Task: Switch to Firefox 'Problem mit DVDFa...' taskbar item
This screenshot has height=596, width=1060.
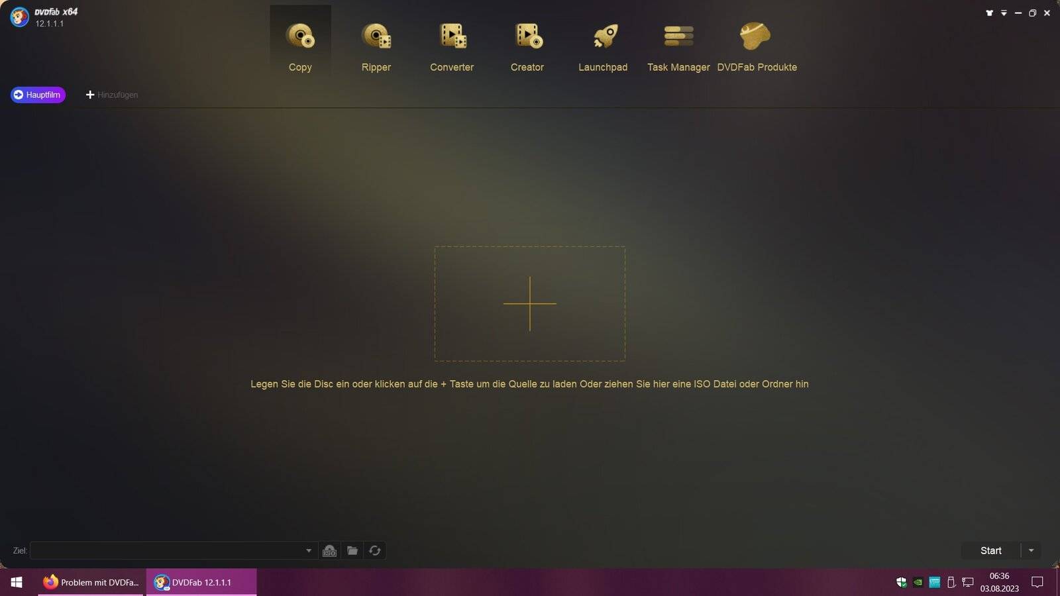Action: coord(91,582)
